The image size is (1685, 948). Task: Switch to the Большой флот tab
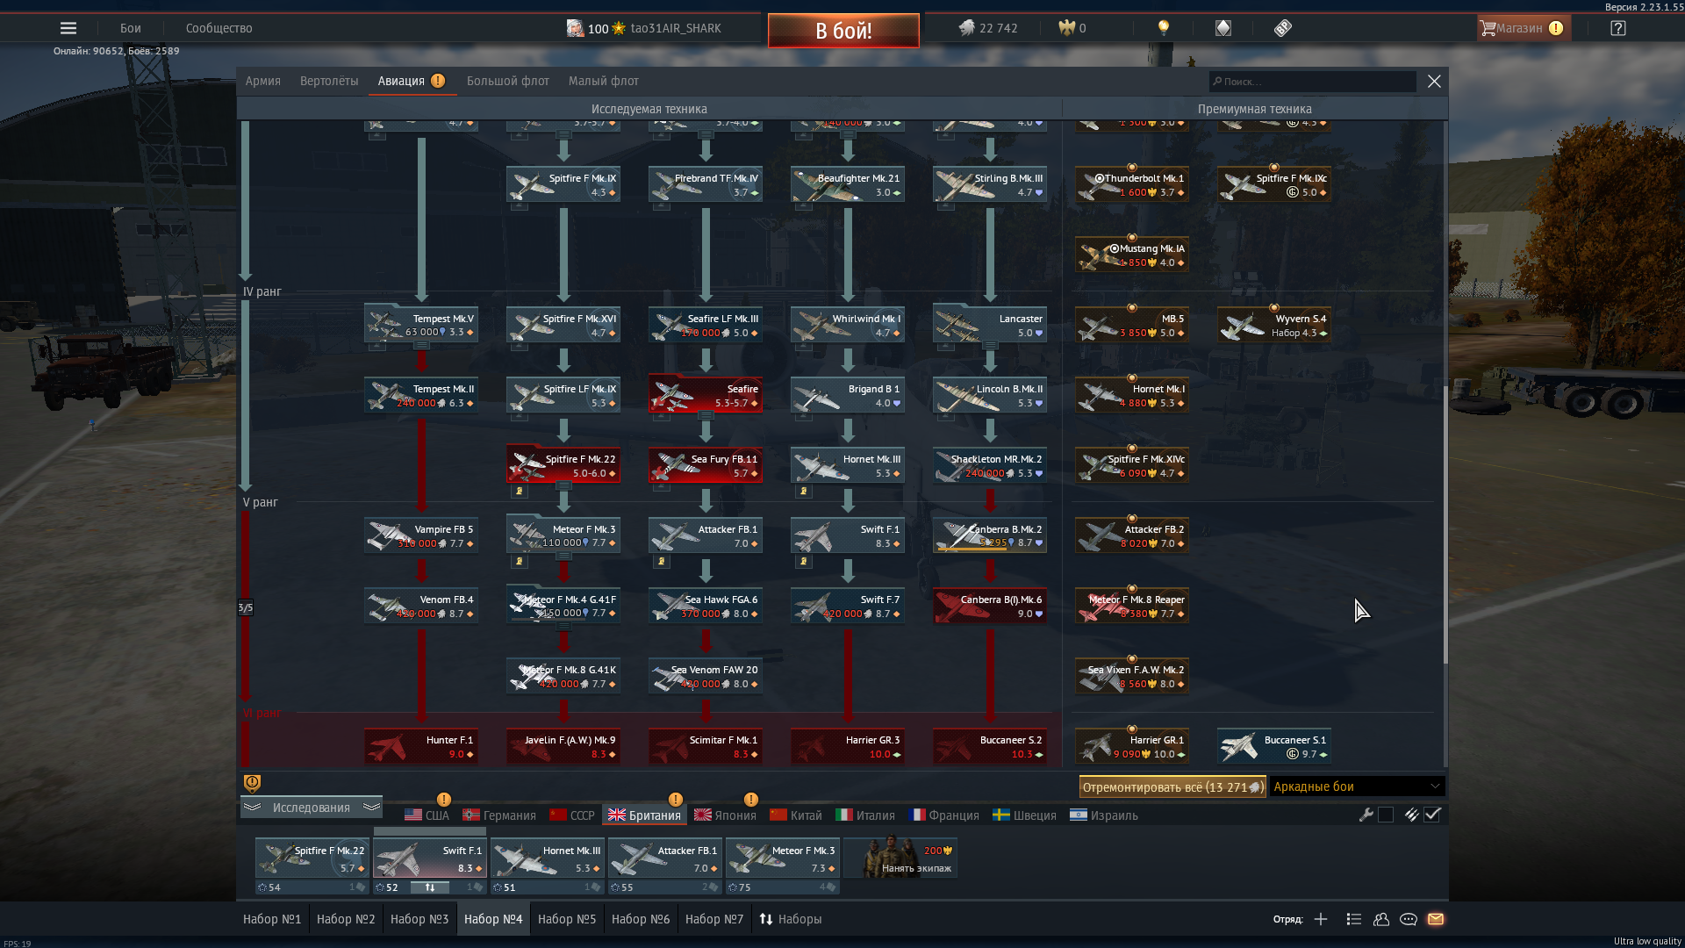[508, 81]
